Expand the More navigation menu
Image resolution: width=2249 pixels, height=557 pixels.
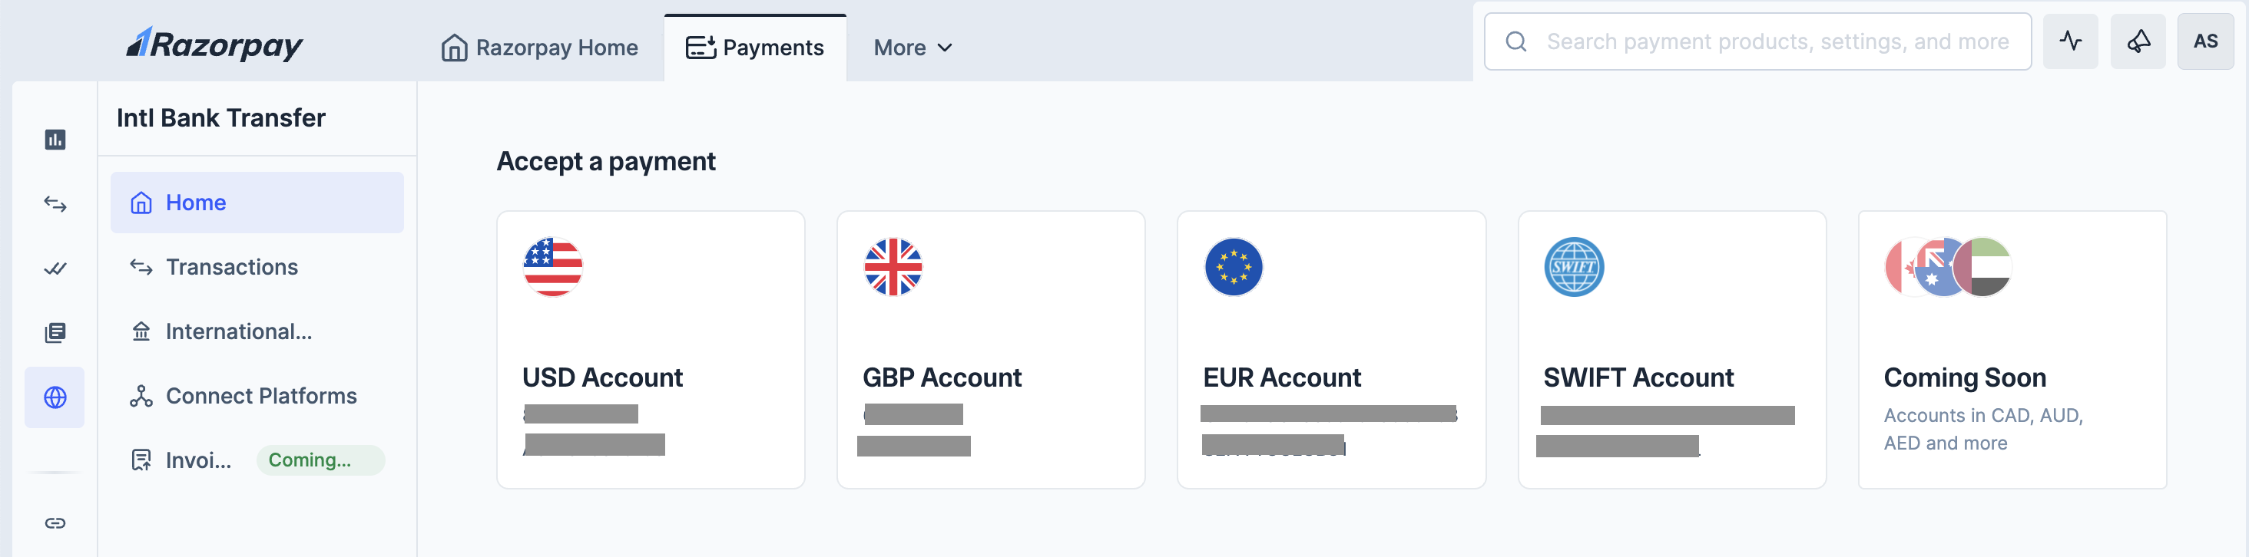(x=912, y=48)
